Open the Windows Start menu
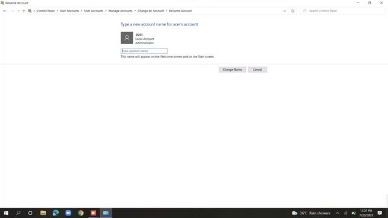The width and height of the screenshot is (388, 218). [6, 213]
